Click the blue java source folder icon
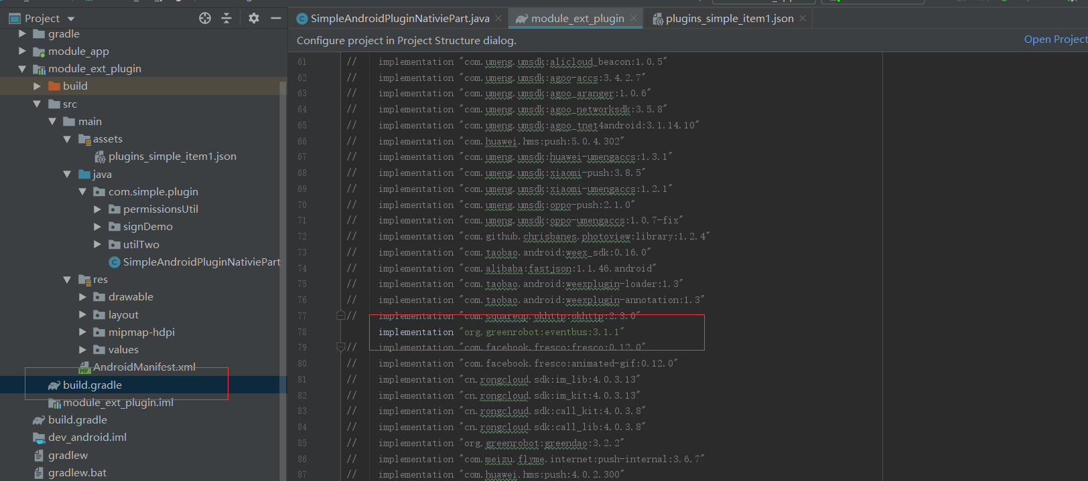This screenshot has height=481, width=1088. [84, 174]
